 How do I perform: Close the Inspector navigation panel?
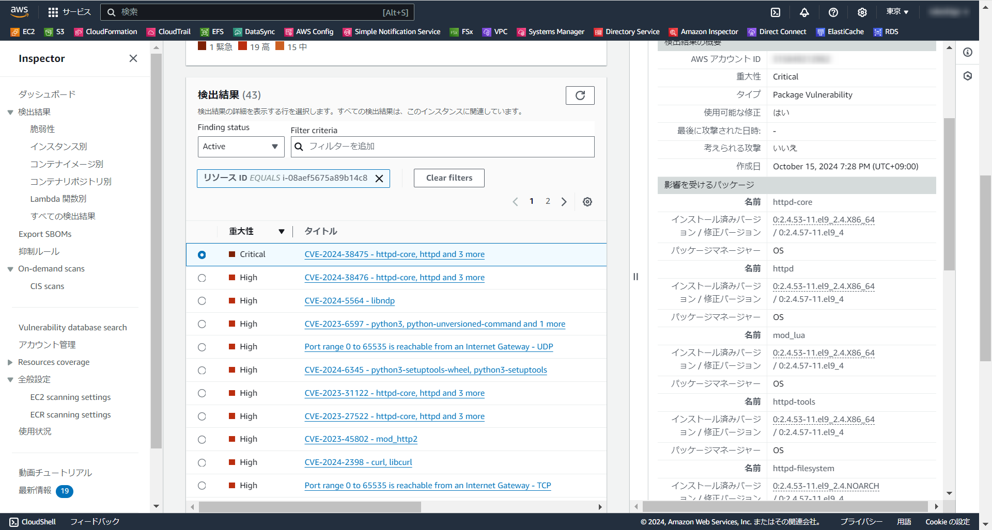point(133,58)
